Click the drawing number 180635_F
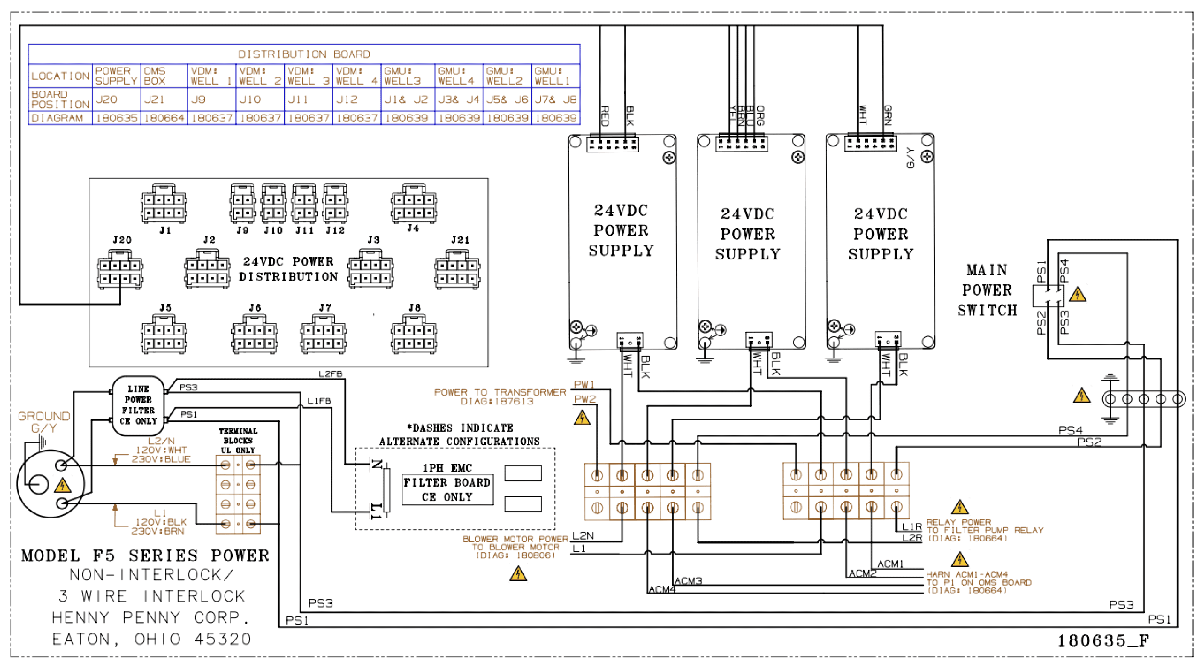This screenshot has height=667, width=1201. pos(1104,641)
